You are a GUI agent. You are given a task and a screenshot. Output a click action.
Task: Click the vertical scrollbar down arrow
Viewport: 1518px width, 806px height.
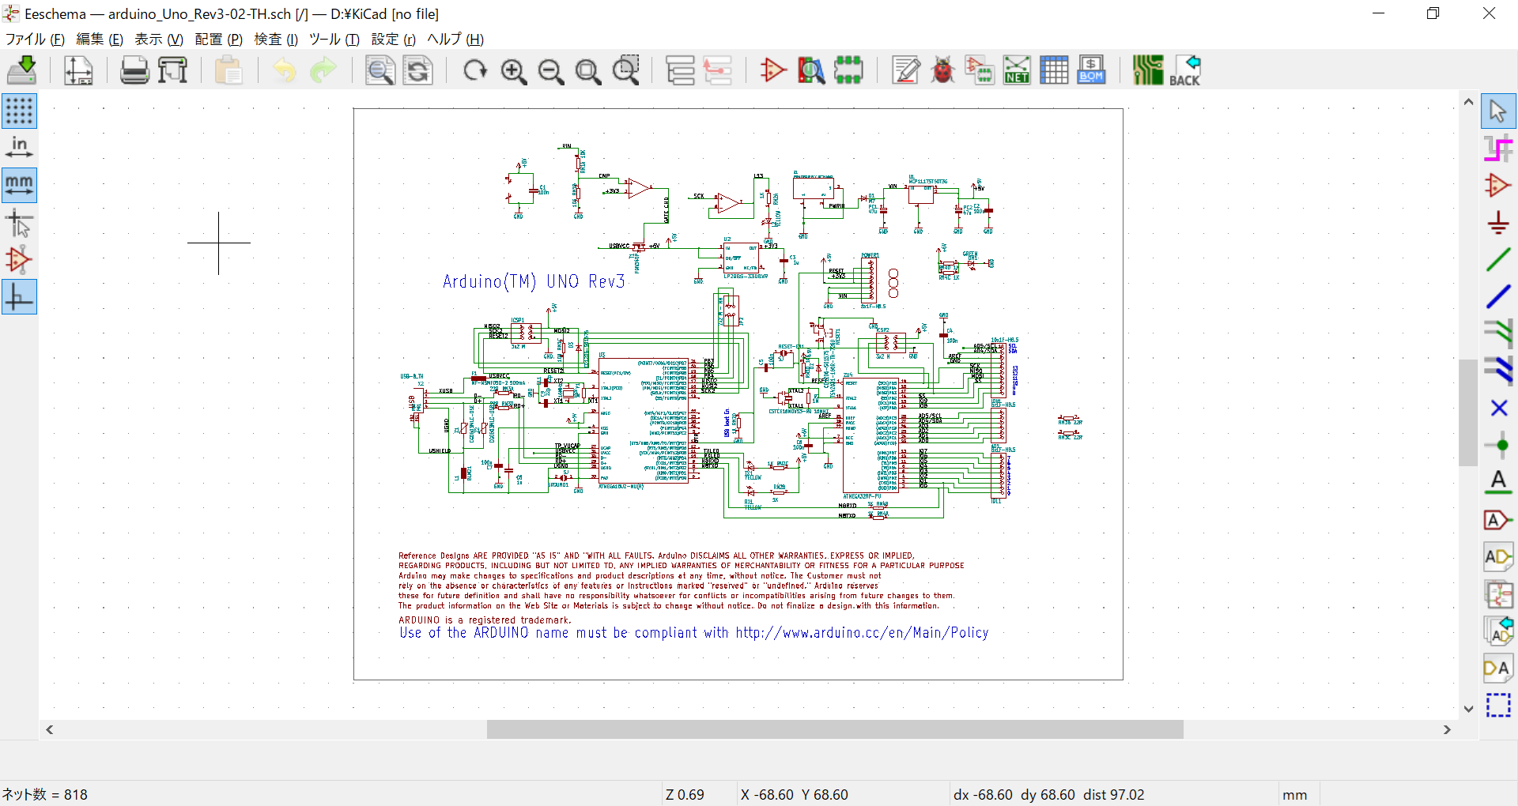click(1468, 709)
